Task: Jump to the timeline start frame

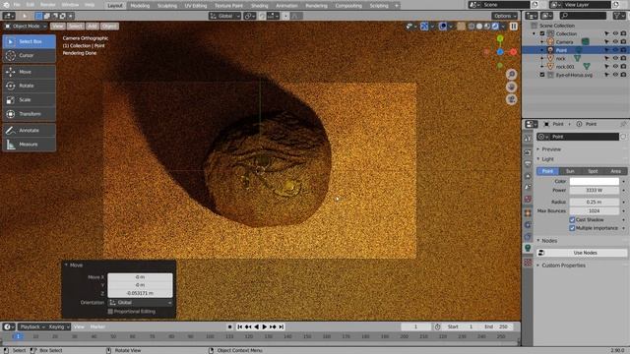Action: point(240,326)
